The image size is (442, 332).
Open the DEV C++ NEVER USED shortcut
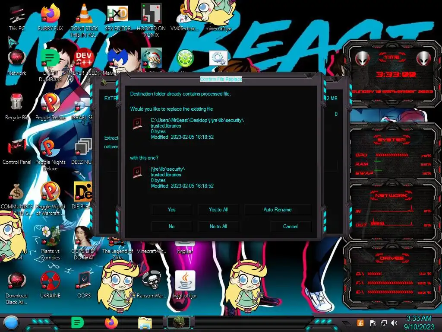pos(84,62)
